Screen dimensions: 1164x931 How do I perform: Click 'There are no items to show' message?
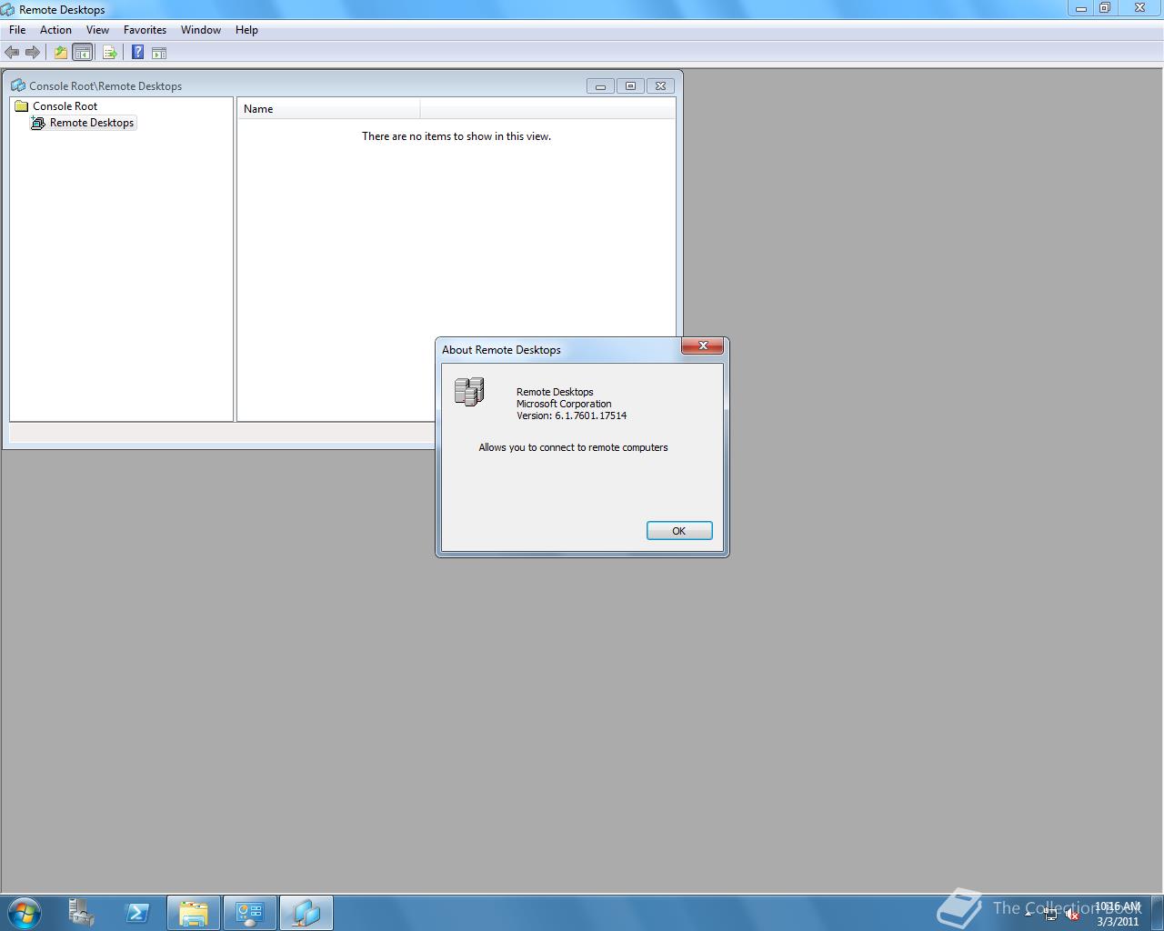(x=457, y=136)
